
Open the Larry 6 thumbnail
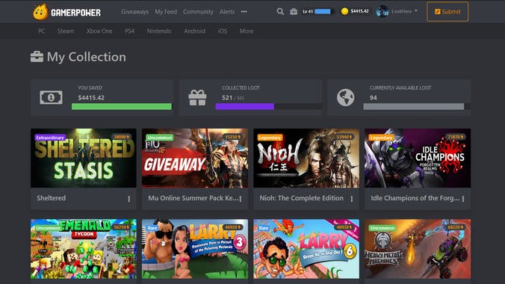pyautogui.click(x=306, y=249)
